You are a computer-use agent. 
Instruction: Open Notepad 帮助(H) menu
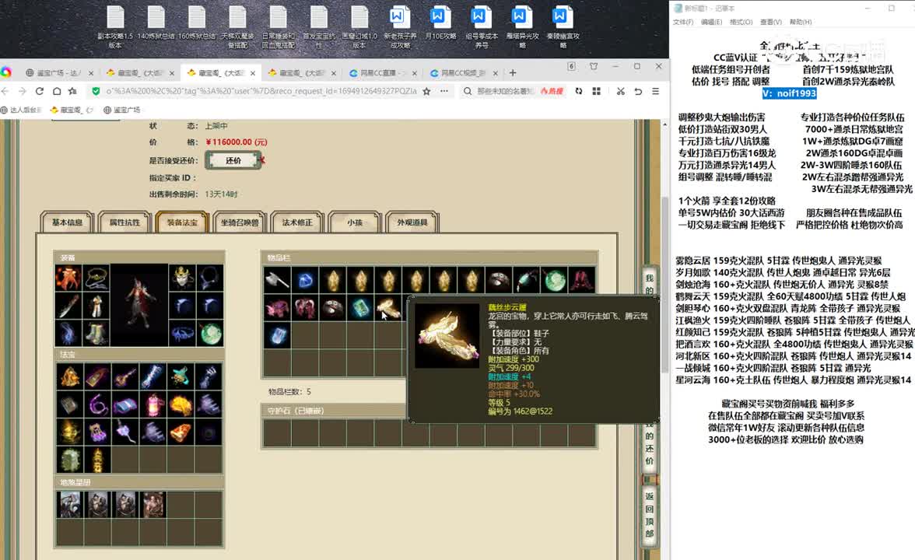(x=800, y=22)
